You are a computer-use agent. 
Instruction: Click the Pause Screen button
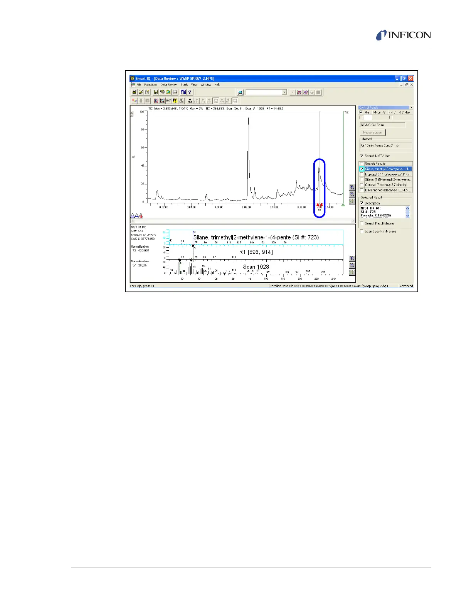[373, 132]
